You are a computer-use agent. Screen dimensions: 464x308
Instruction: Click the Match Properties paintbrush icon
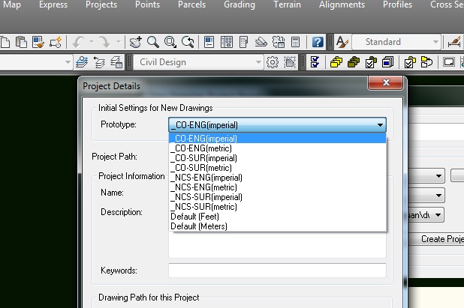[x=38, y=42]
